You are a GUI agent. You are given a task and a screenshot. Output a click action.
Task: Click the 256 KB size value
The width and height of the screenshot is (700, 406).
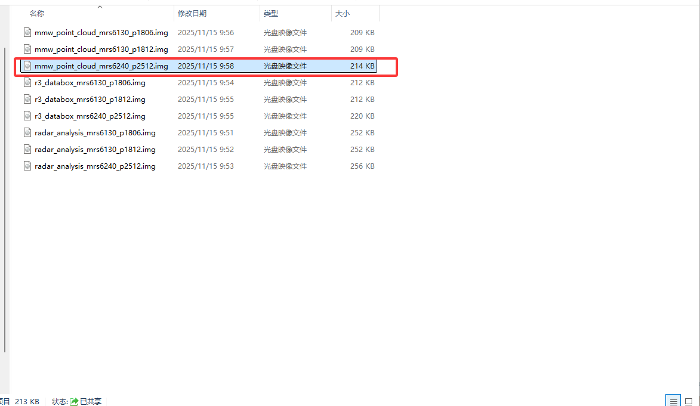pos(362,166)
